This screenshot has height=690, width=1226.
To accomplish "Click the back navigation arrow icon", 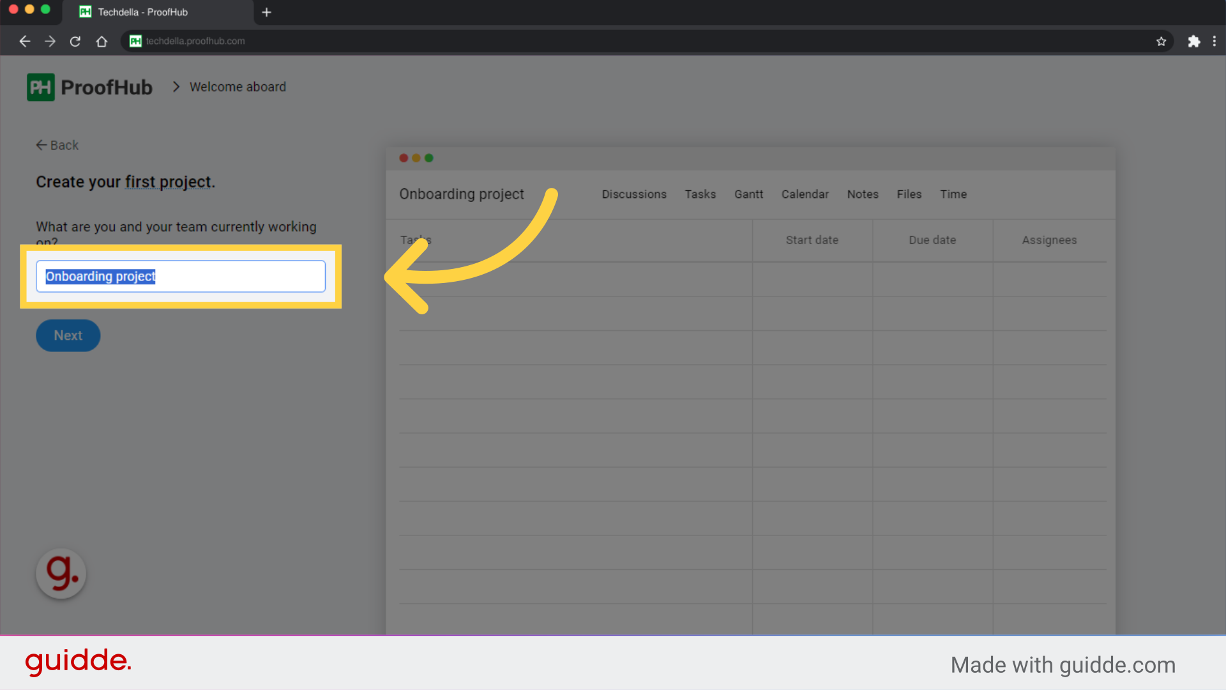I will [24, 41].
